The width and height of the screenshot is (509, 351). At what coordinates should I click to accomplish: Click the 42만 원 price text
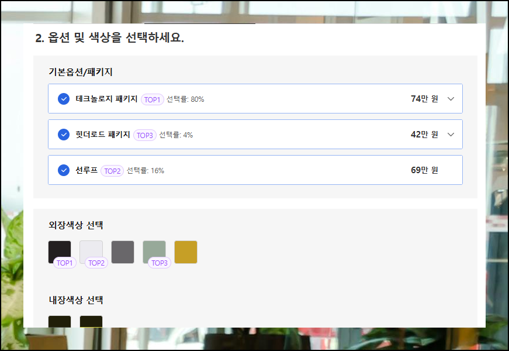coord(424,135)
